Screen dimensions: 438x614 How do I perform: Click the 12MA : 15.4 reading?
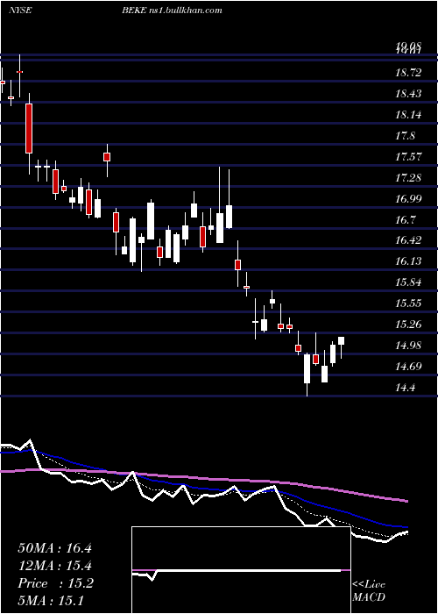click(x=54, y=567)
